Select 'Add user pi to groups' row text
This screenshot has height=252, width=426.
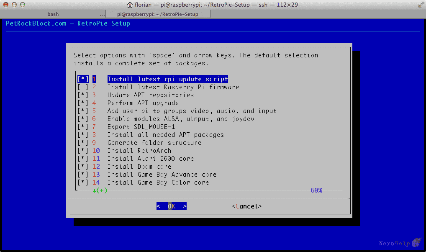pyautogui.click(x=192, y=111)
